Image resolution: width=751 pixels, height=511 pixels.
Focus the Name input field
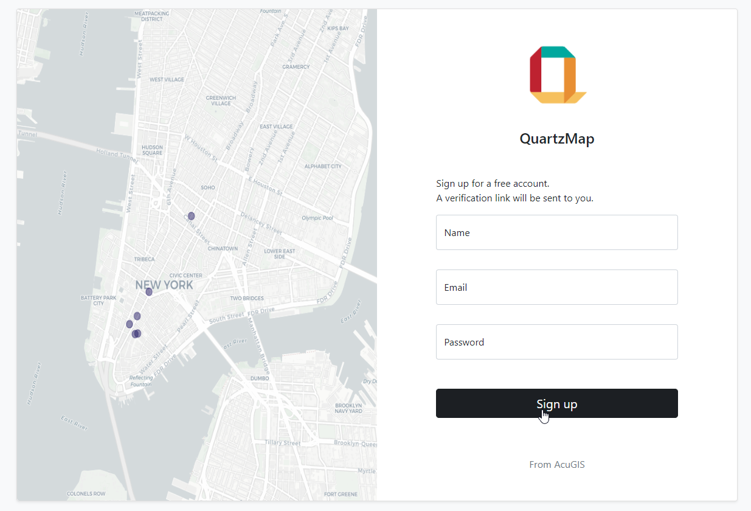point(556,232)
